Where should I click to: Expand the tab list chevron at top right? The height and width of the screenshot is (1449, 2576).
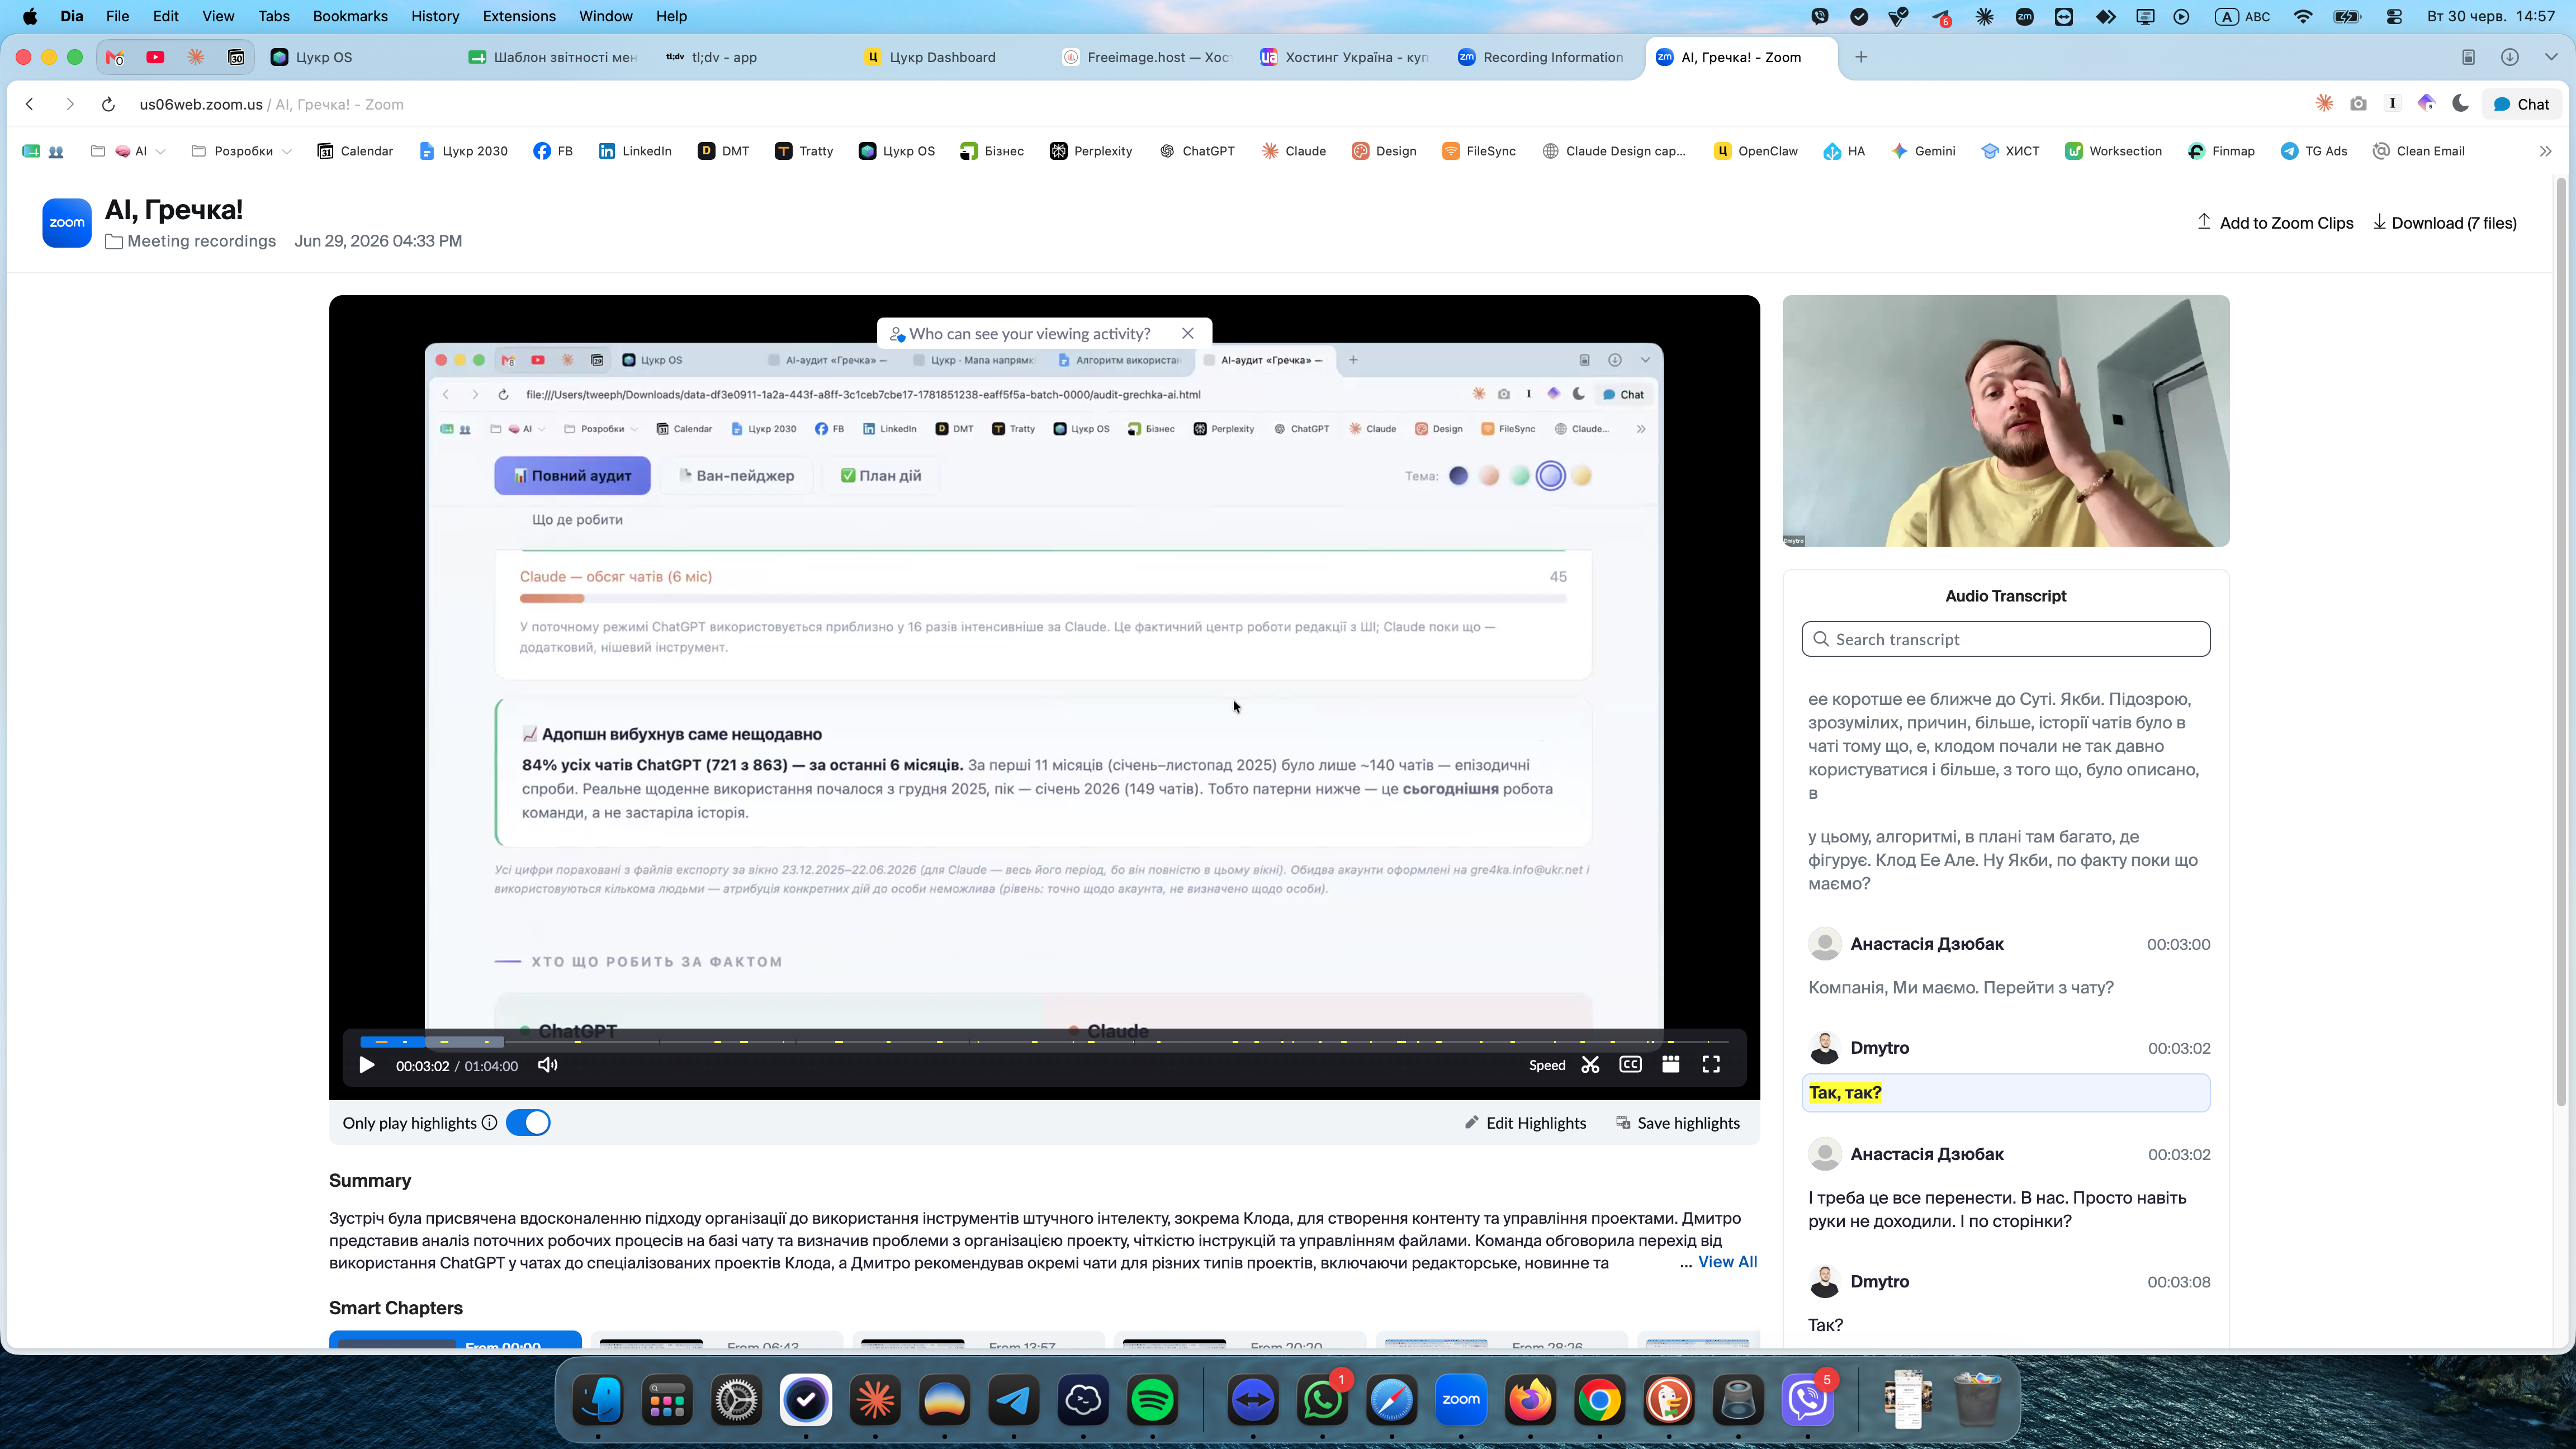pyautogui.click(x=2551, y=57)
